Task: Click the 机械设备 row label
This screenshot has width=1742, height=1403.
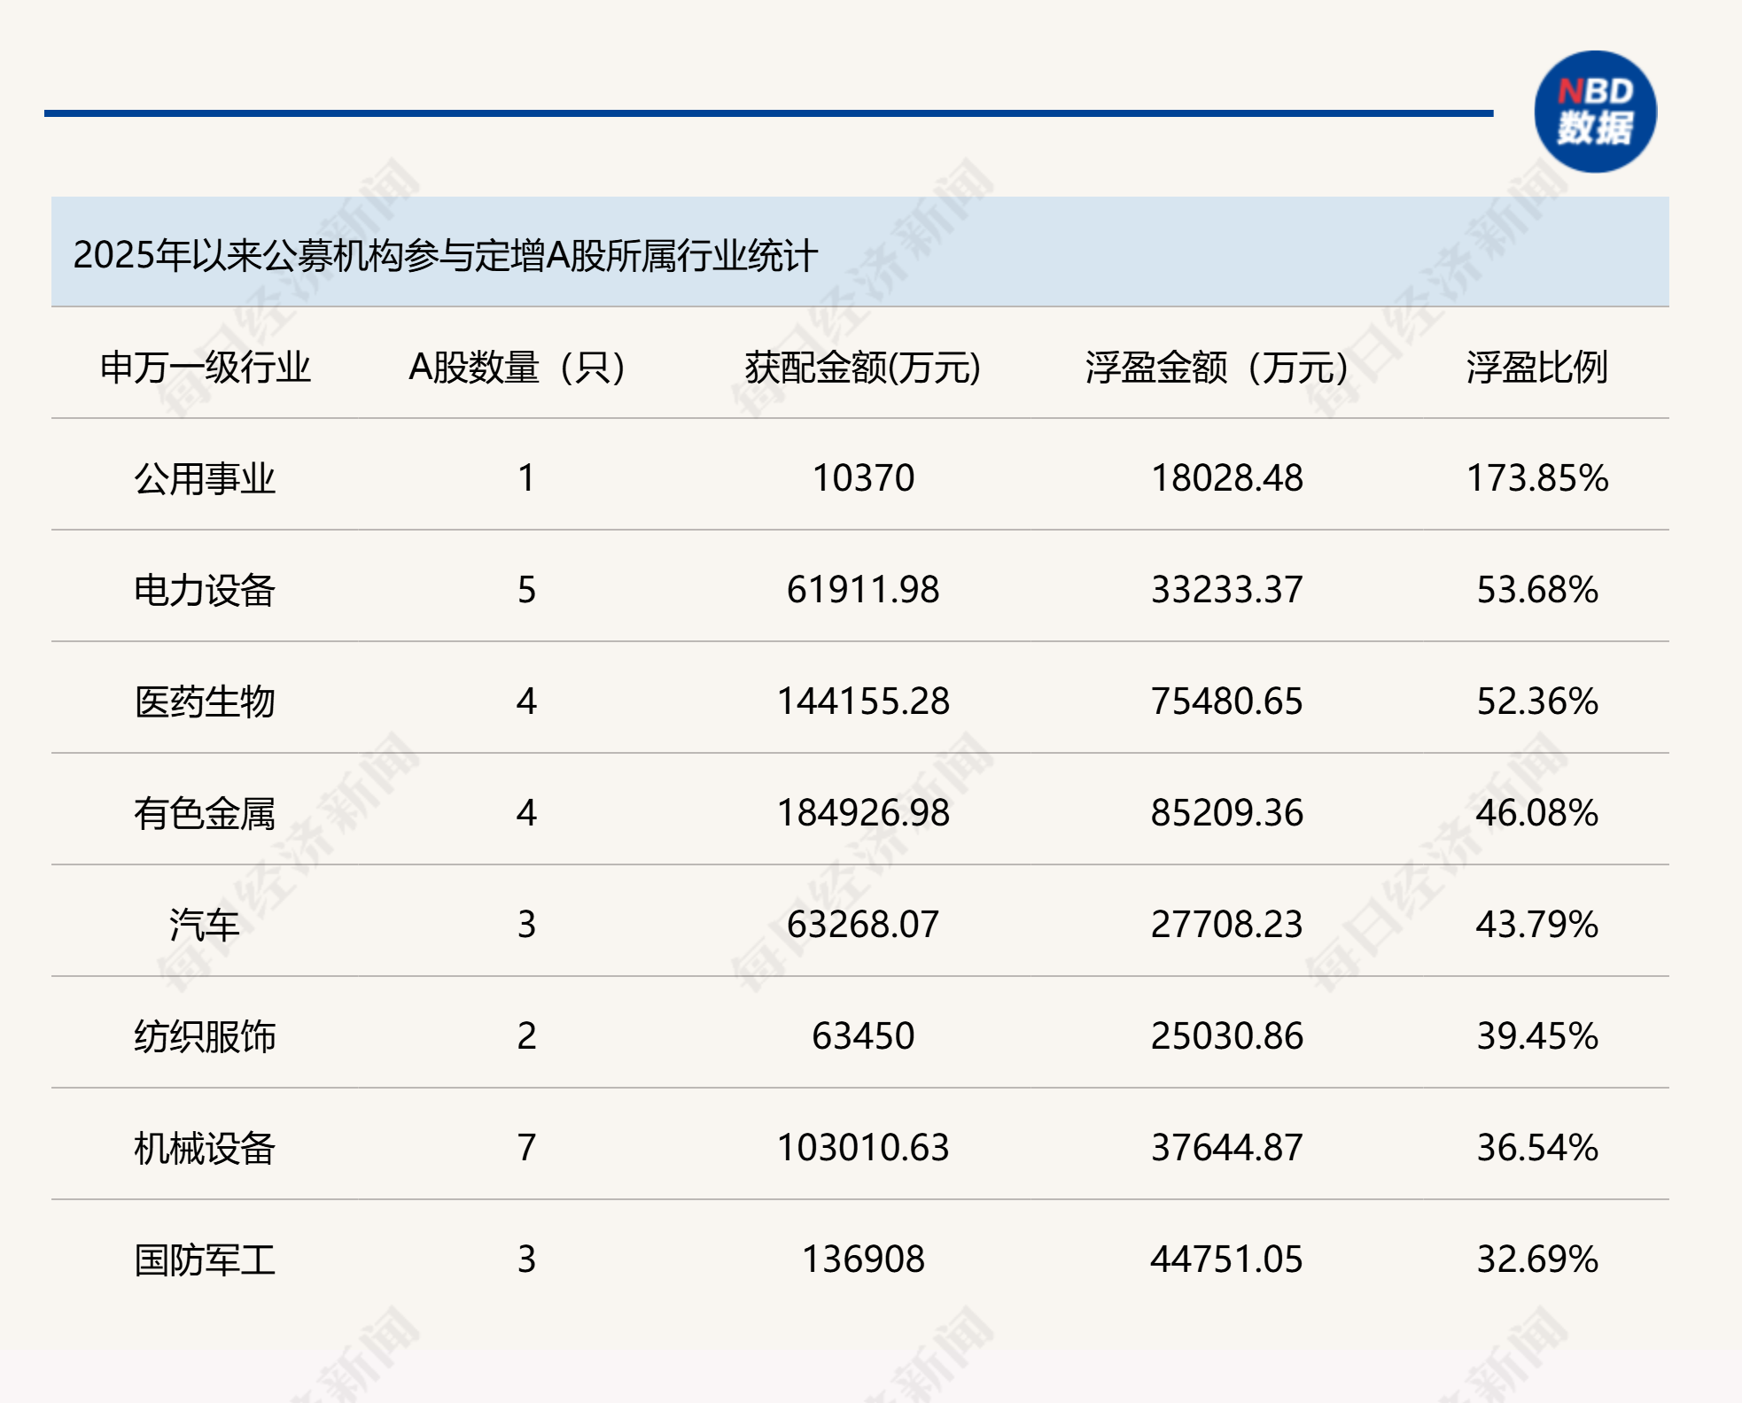Action: coord(205,1148)
